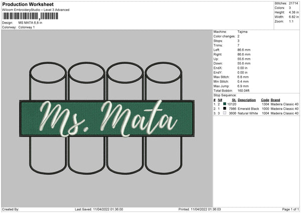Click the Machine value Tajima
This screenshot has height=213, width=301.
[242, 32]
